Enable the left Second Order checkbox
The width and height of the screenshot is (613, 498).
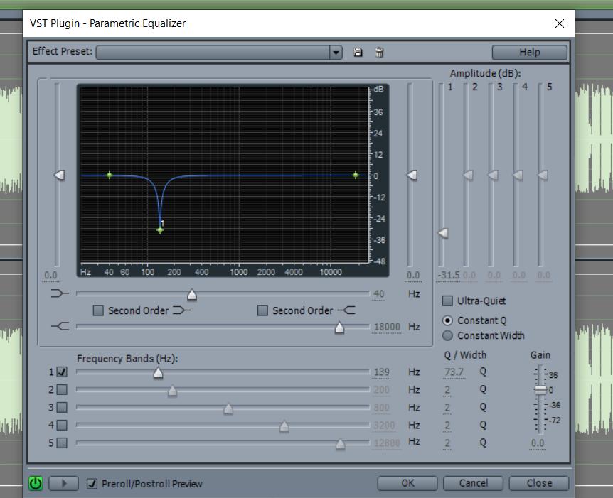(99, 310)
